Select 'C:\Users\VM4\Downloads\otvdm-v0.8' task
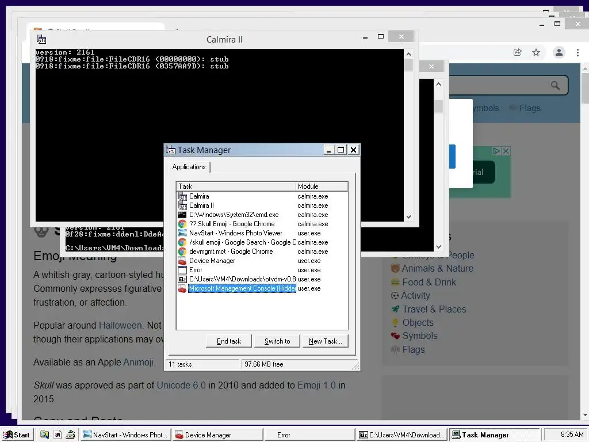This screenshot has width=589, height=442. coord(242,279)
